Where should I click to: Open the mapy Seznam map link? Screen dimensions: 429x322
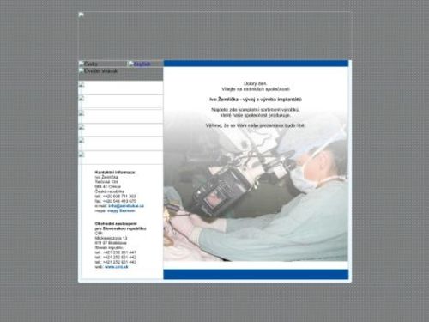point(121,210)
